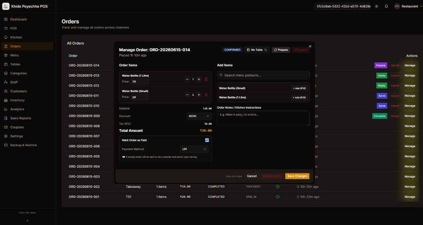Go to Kitchen in the sidebar
The width and height of the screenshot is (423, 225).
[27, 38]
